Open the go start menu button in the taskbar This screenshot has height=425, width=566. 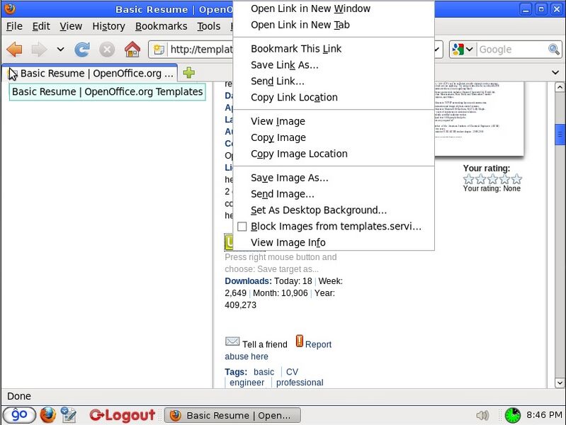point(19,415)
